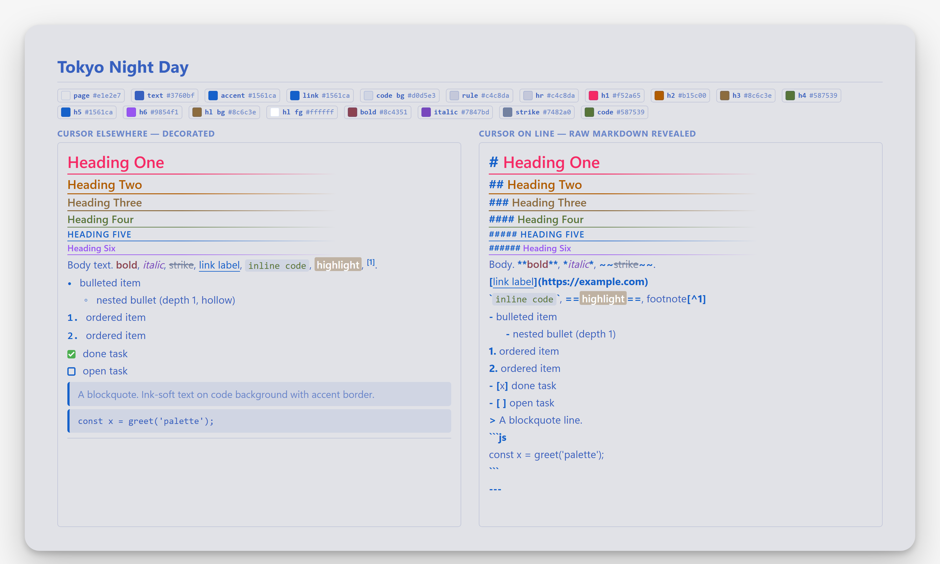Click the (https://example.com) URL text
Screen dimensions: 940x564
pos(593,282)
